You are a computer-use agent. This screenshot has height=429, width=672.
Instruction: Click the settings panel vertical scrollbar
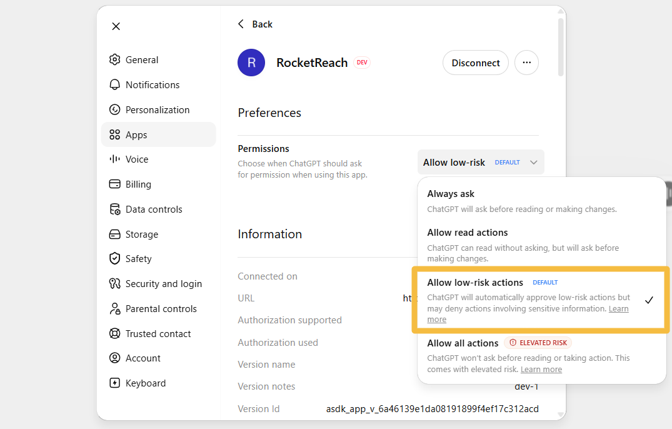click(561, 47)
